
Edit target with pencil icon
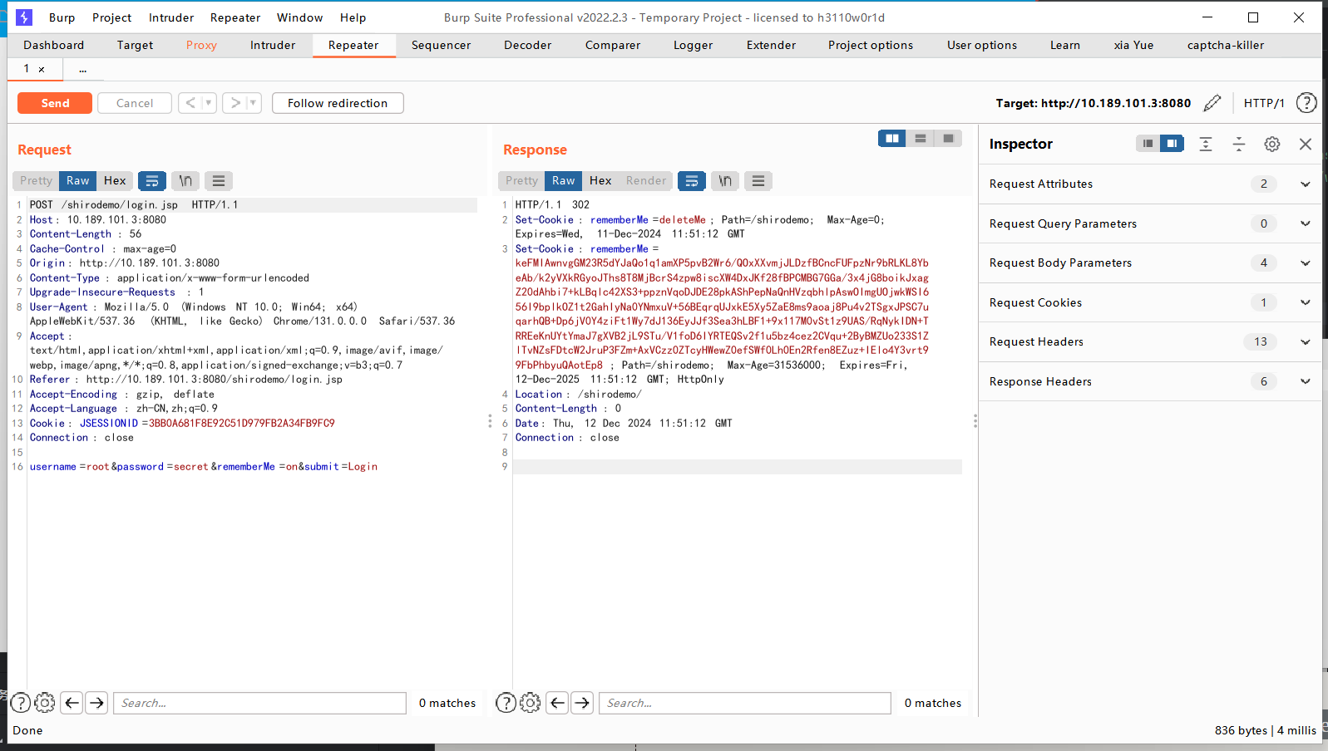(1212, 103)
